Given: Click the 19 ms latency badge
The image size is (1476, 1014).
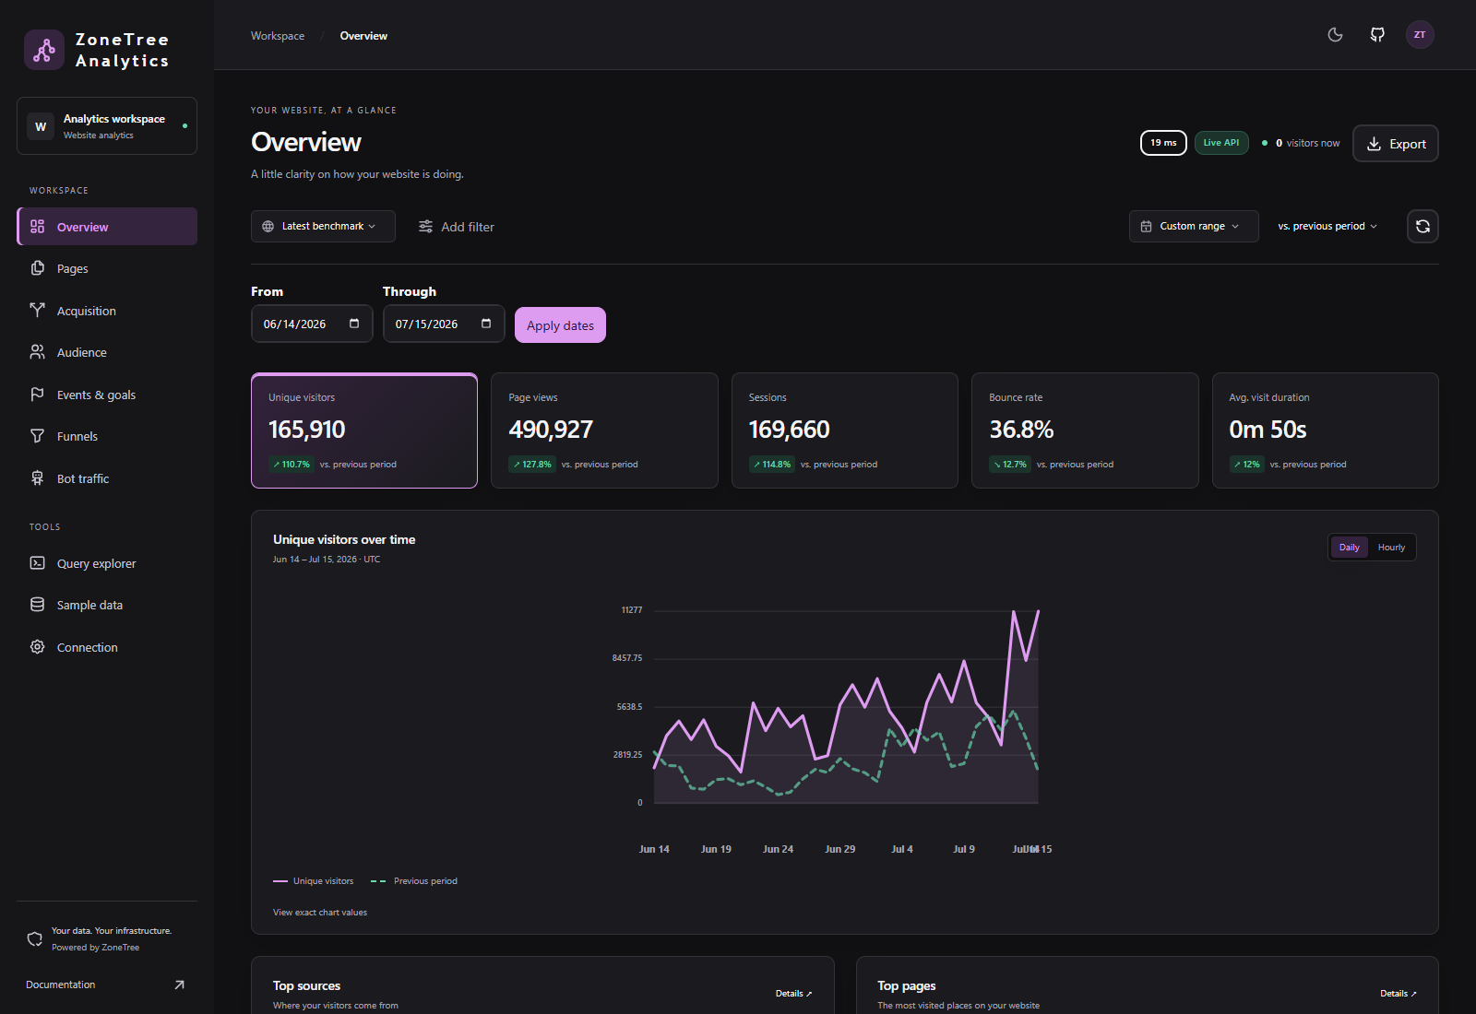Looking at the screenshot, I should click(1163, 143).
